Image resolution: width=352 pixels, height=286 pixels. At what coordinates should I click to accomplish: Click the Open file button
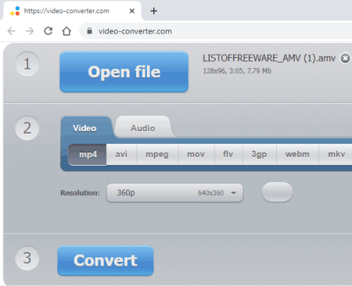click(124, 72)
